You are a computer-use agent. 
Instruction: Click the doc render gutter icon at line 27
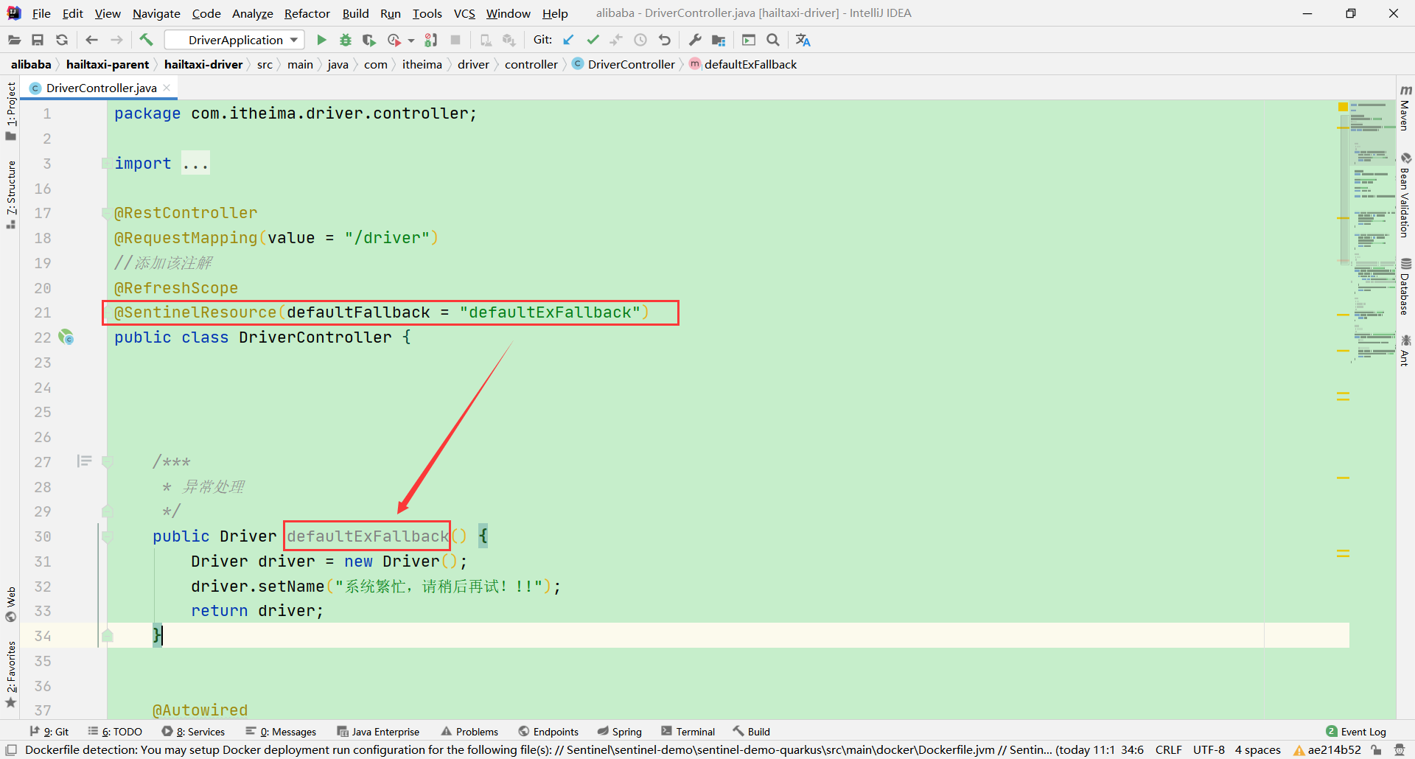(x=84, y=461)
